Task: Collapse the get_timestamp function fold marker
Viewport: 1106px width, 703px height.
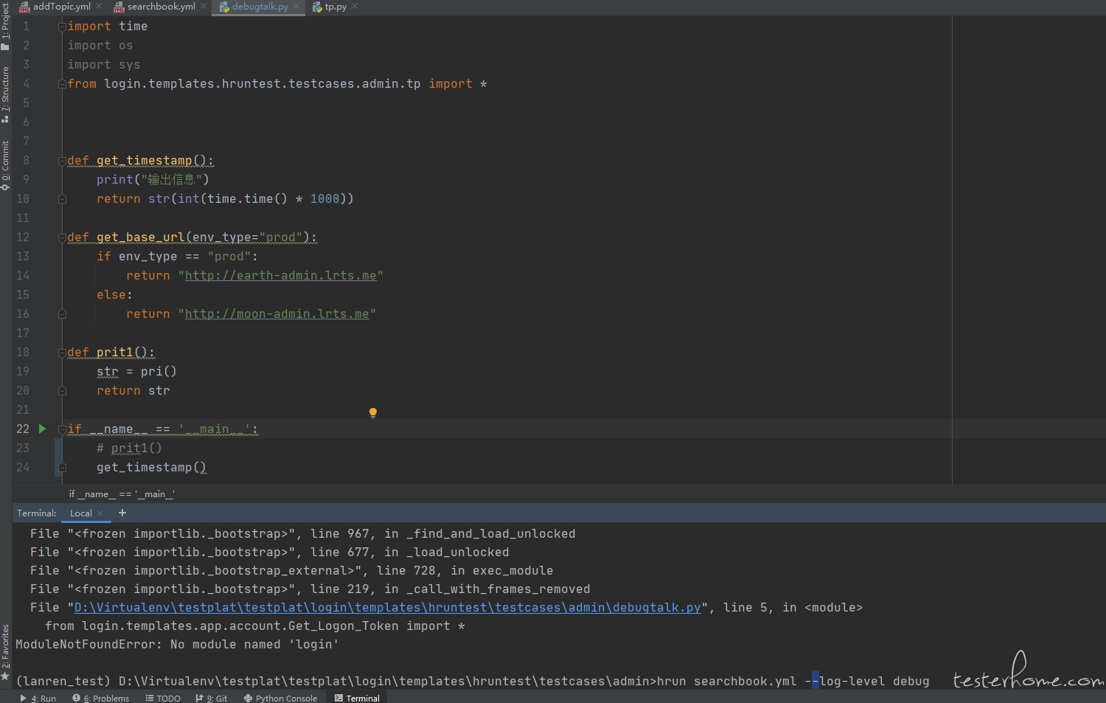Action: (x=62, y=161)
